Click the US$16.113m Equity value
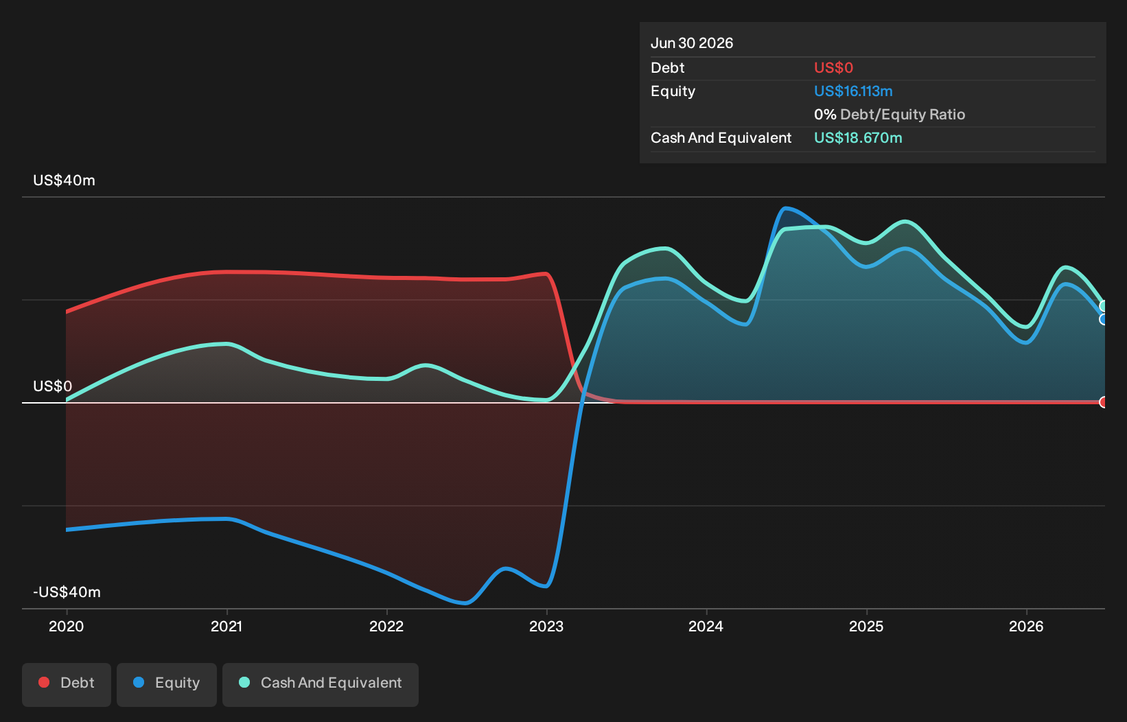This screenshot has height=722, width=1127. coord(853,91)
